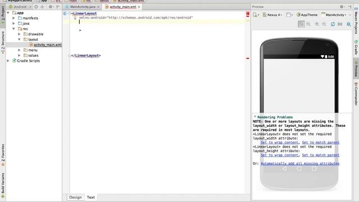359x202 pixels.
Task: Click the render viewport icon in preview toolbar
Action: click(340, 24)
